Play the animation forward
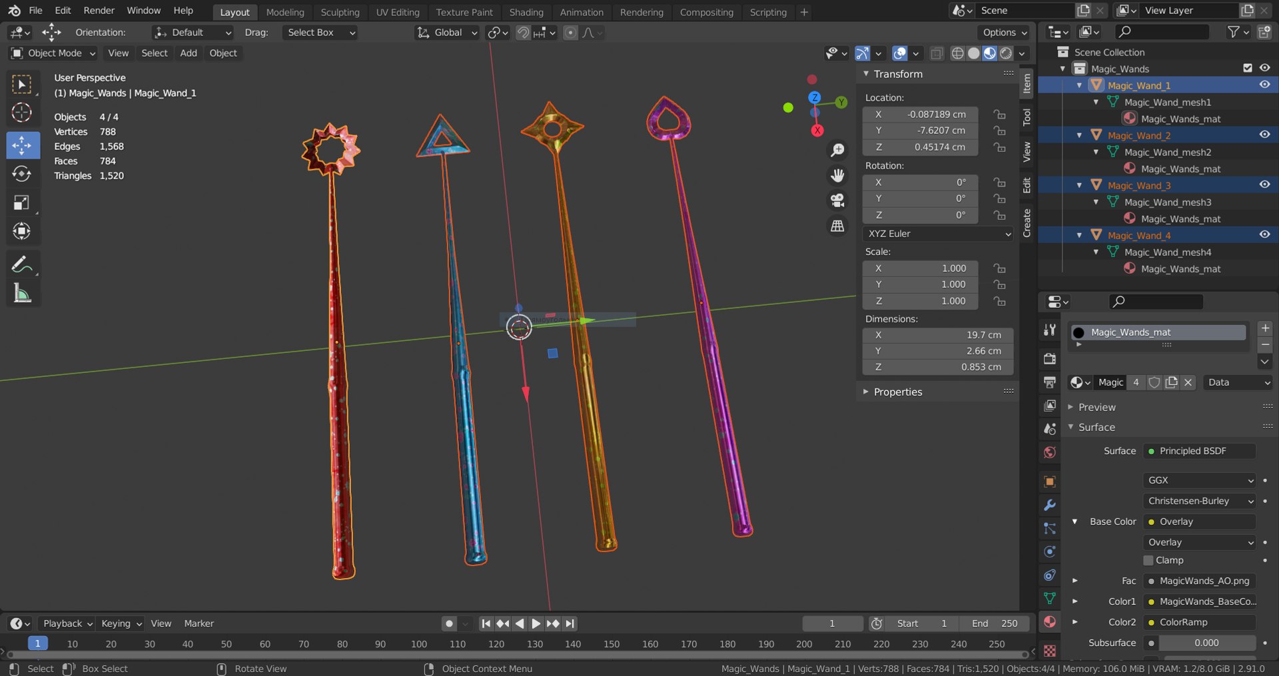Viewport: 1279px width, 676px height. [536, 623]
